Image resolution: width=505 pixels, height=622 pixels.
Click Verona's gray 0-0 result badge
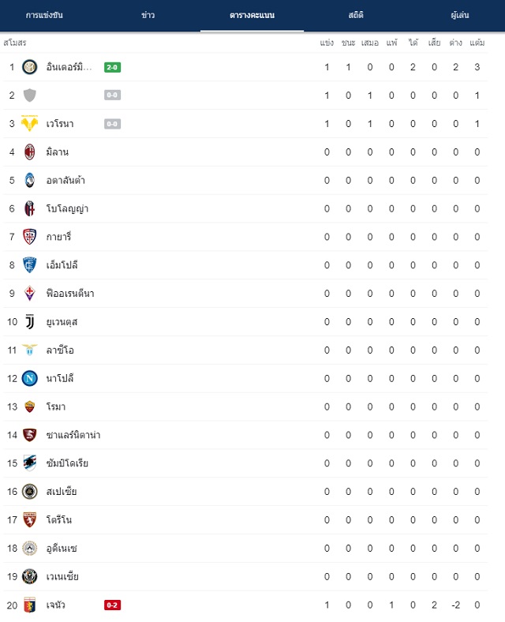(113, 124)
